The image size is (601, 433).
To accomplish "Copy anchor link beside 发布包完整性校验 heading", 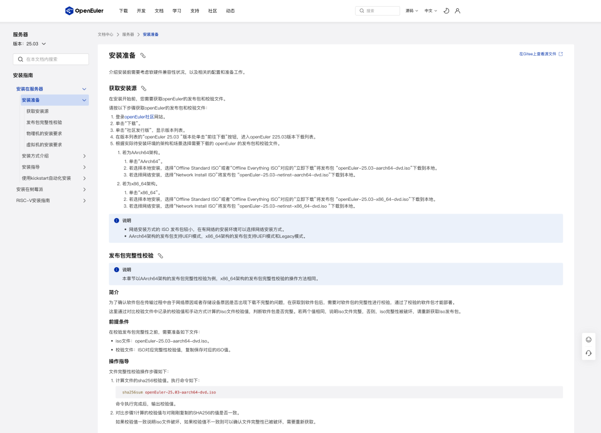I will point(161,255).
